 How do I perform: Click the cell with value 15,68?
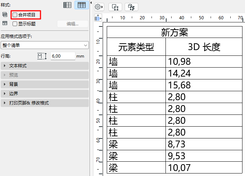point(204,85)
